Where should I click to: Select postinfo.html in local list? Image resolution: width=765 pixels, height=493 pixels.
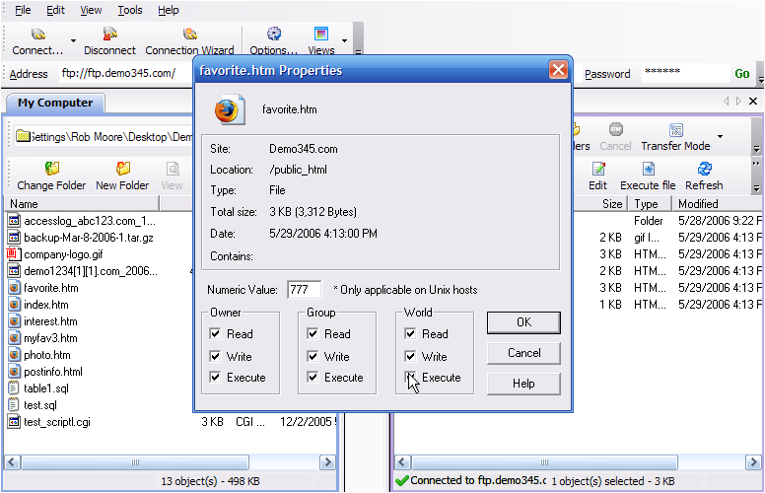click(x=53, y=372)
